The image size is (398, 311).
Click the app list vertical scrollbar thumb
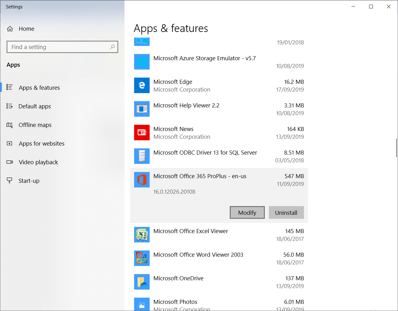click(x=396, y=148)
